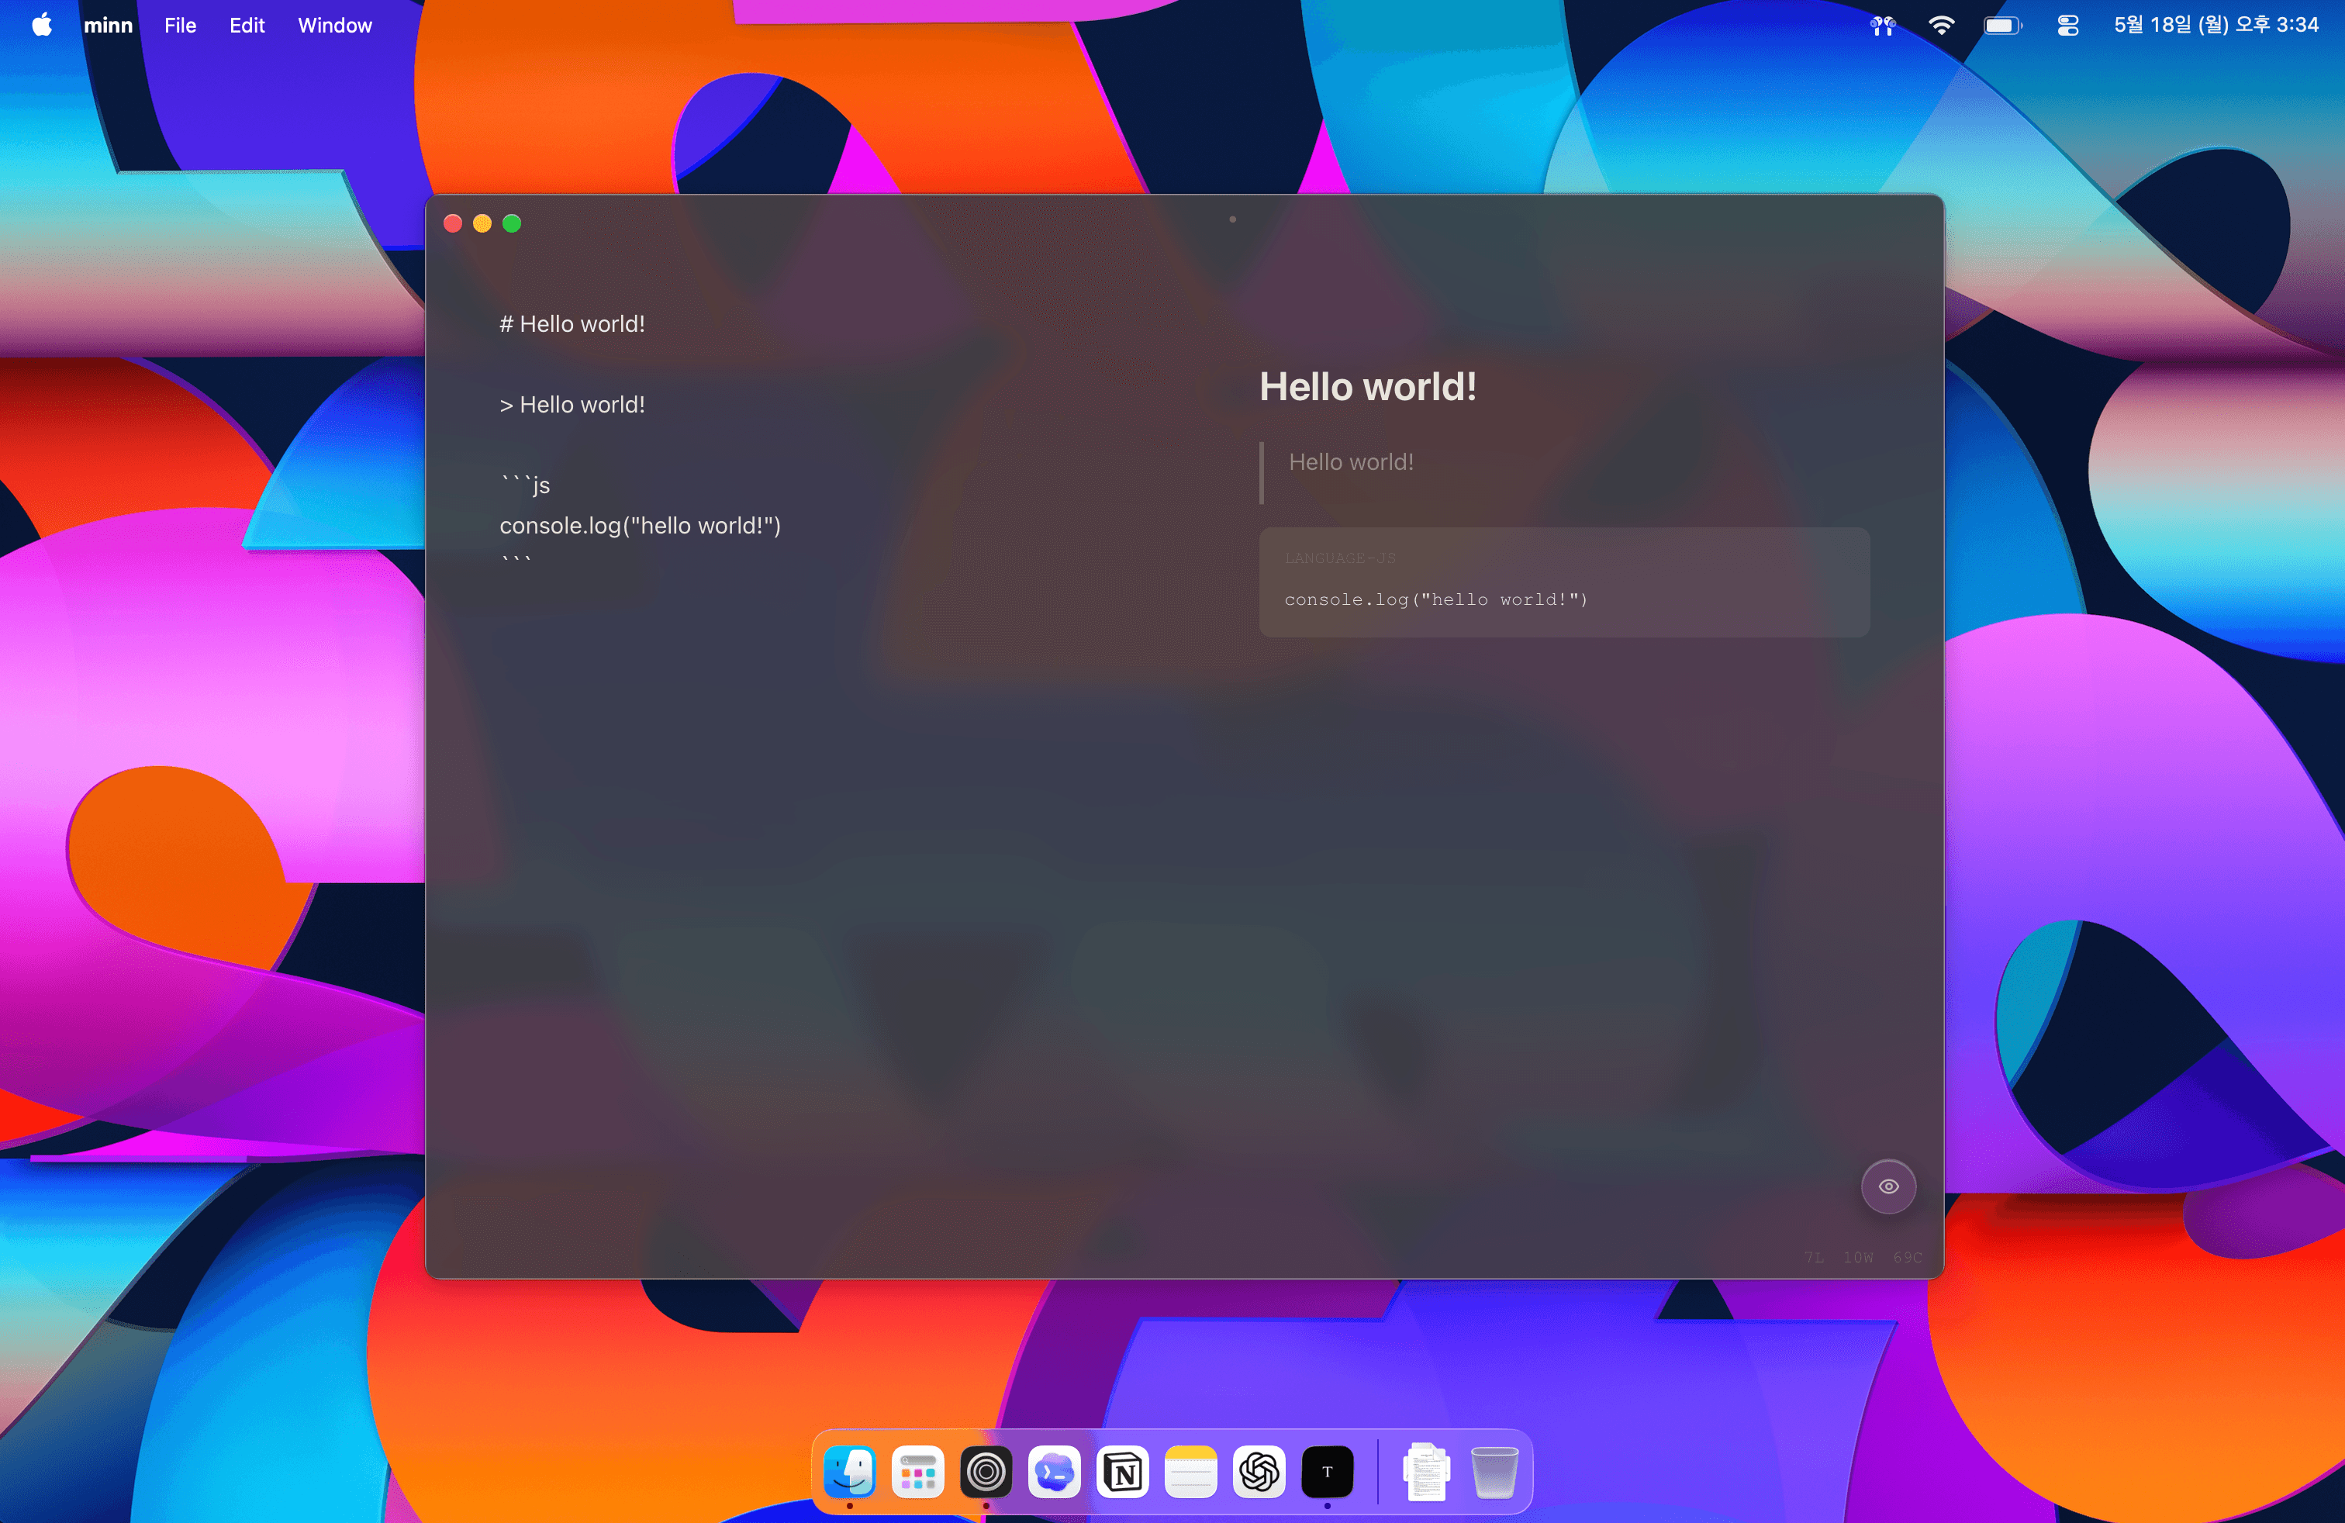Screen dimensions: 2345x1523
Task: Open the Wi-Fi status menu
Action: pos(1941,26)
